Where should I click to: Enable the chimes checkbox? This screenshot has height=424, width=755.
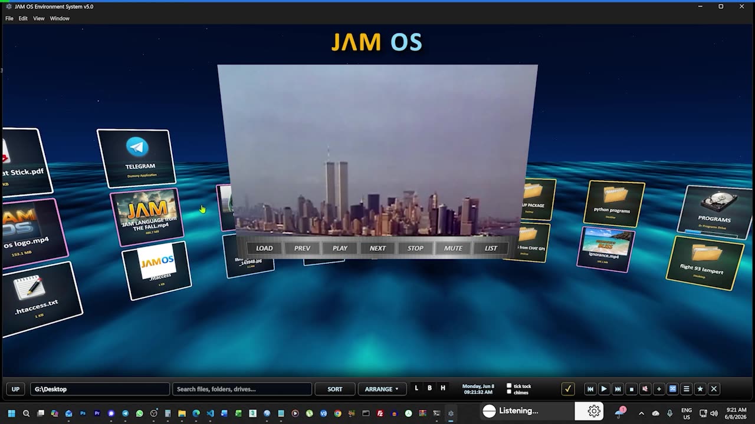coord(509,392)
